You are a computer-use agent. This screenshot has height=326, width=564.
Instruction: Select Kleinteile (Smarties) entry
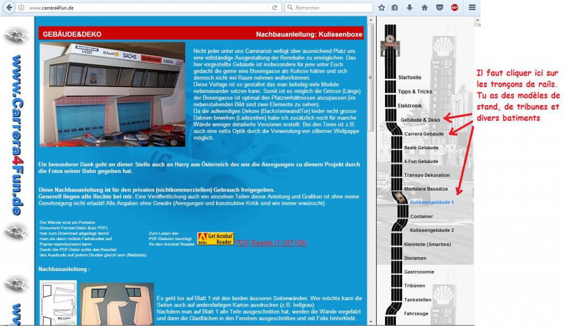click(427, 244)
